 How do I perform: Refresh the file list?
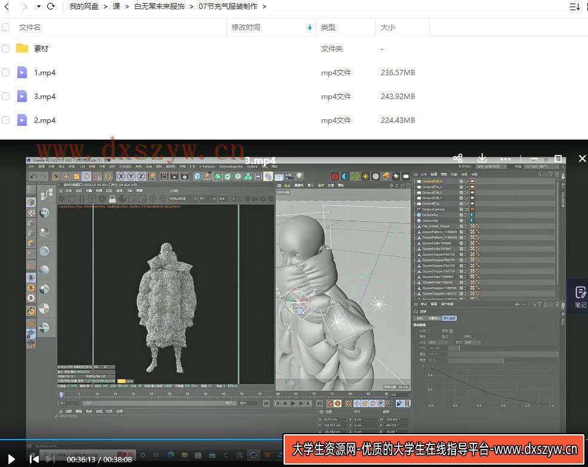coord(51,7)
